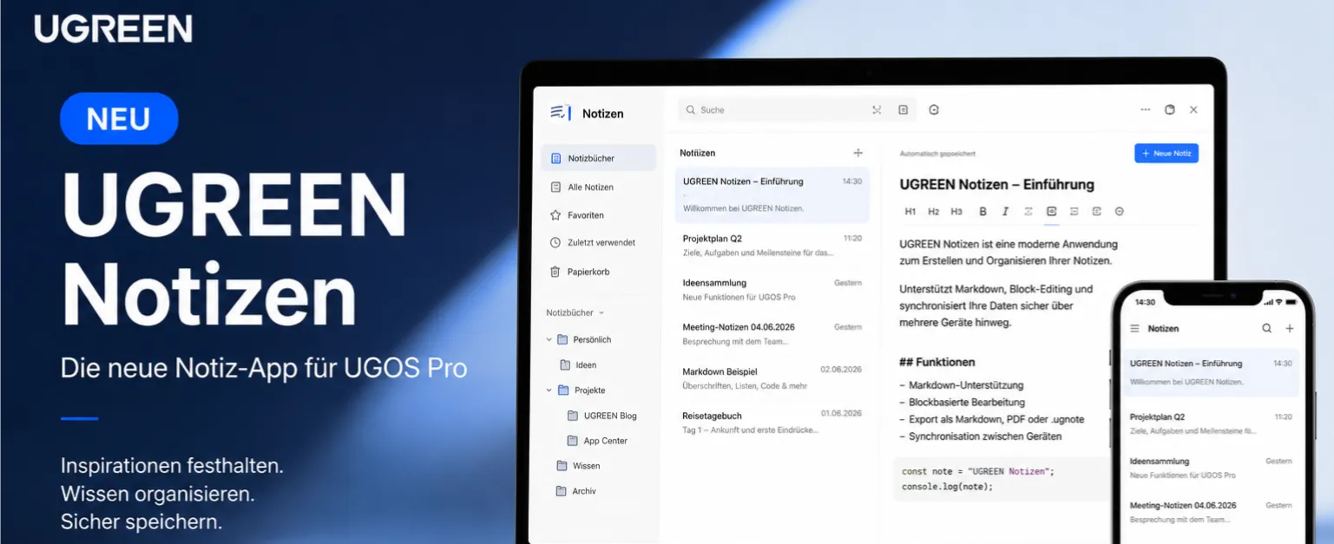The image size is (1334, 544).
Task: Collapse the Projekte notebook folder
Action: (x=549, y=390)
